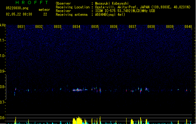Select the meteor count value 22
The width and height of the screenshot is (196, 124).
click(x=45, y=14)
